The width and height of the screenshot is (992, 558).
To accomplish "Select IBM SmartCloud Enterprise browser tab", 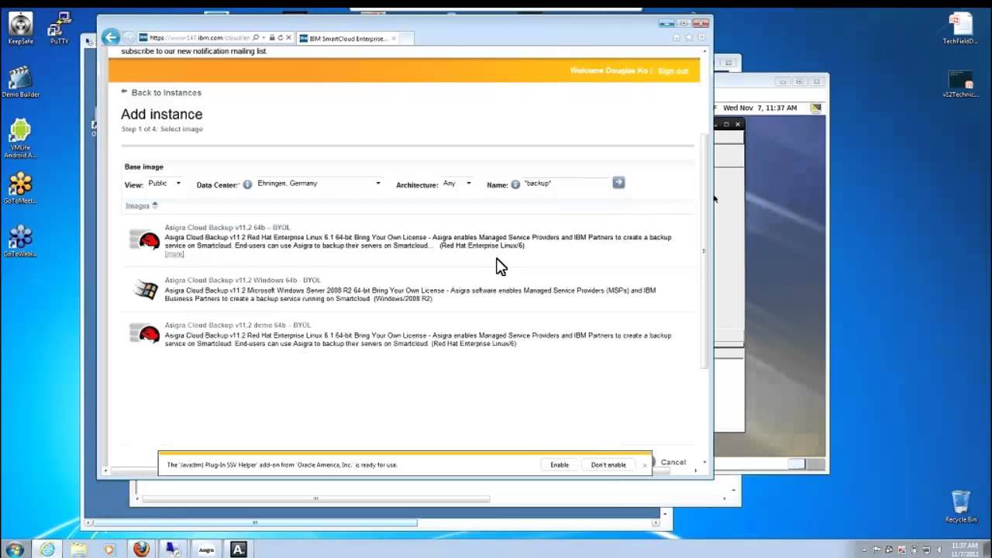I will tap(347, 38).
